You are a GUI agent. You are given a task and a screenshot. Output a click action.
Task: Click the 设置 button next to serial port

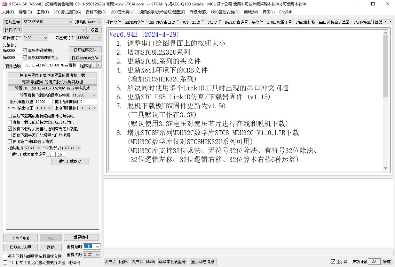point(95,30)
